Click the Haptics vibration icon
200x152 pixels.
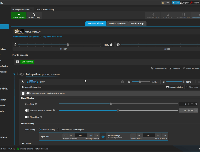tap(118, 45)
